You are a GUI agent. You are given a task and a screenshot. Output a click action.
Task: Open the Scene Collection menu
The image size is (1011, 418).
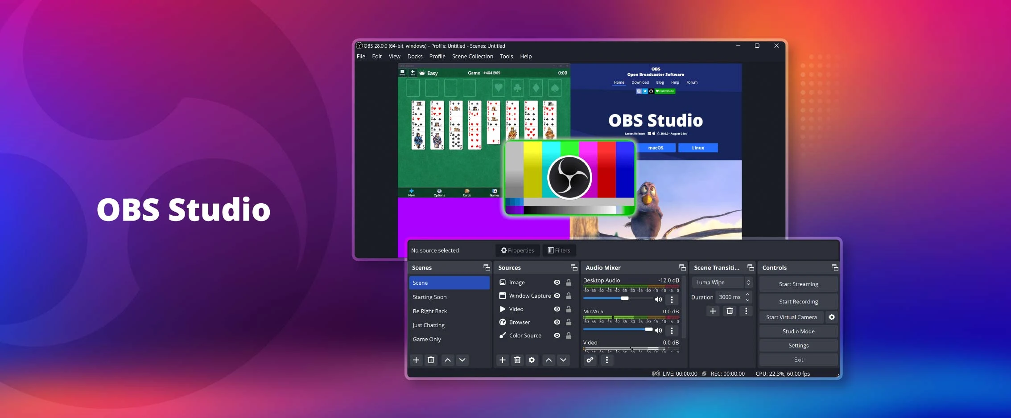point(472,56)
